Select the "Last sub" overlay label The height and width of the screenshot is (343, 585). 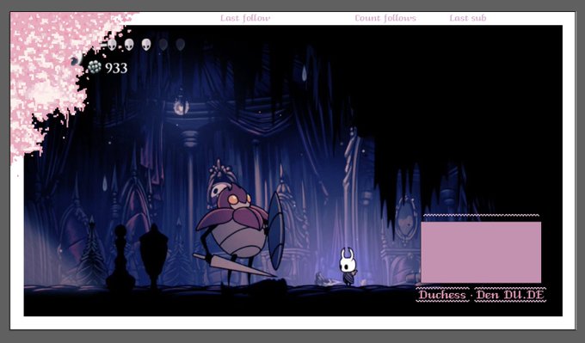(468, 18)
